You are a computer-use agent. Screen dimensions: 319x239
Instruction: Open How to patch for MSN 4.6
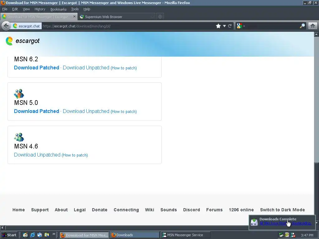coord(75,155)
